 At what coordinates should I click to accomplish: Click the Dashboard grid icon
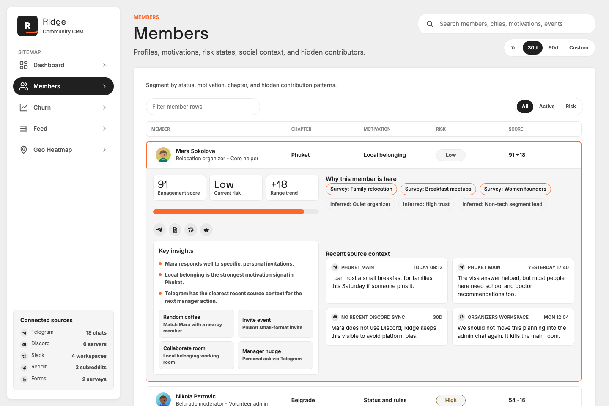point(24,65)
